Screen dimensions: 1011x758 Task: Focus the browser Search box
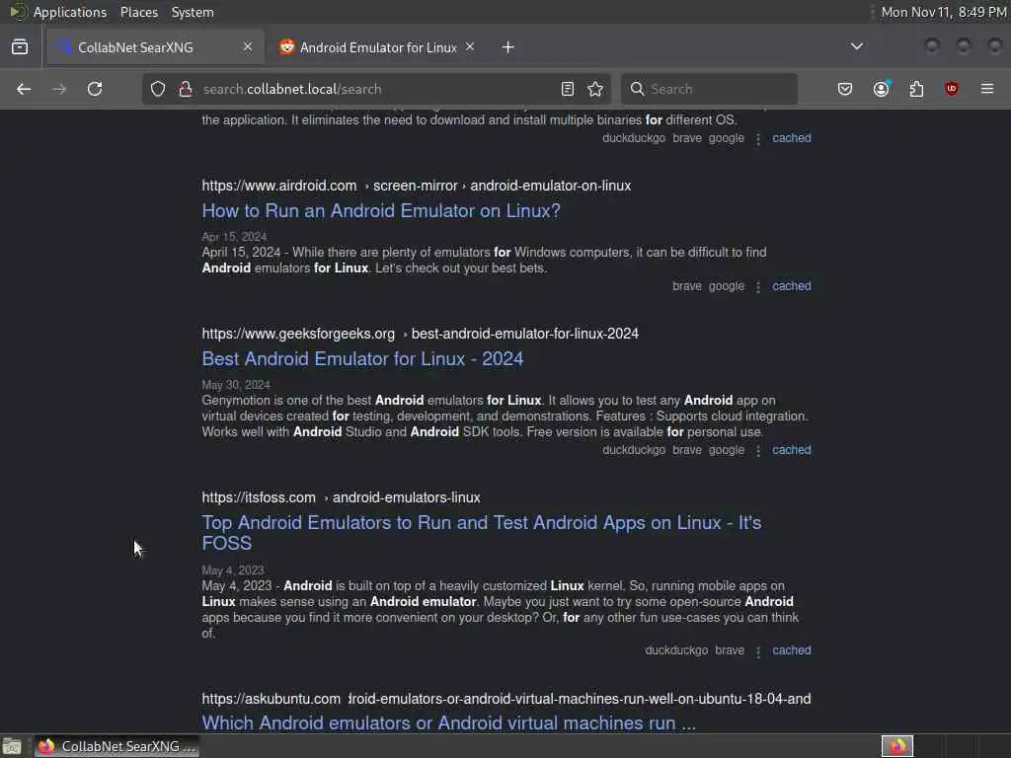coord(709,89)
